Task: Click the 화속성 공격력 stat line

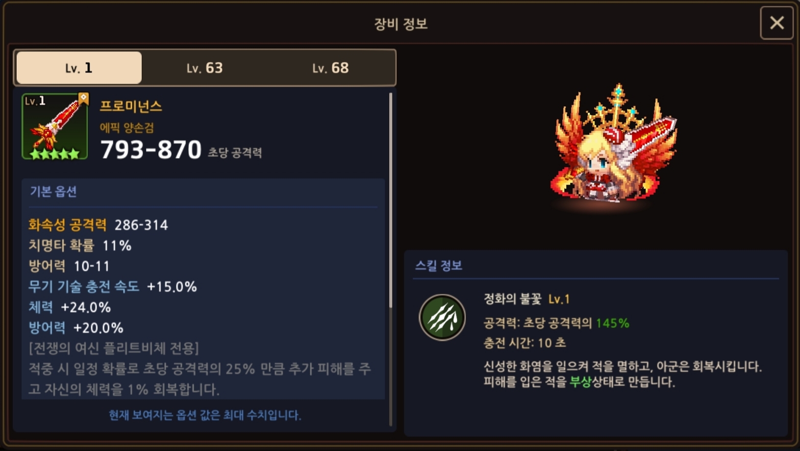Action: pos(98,225)
